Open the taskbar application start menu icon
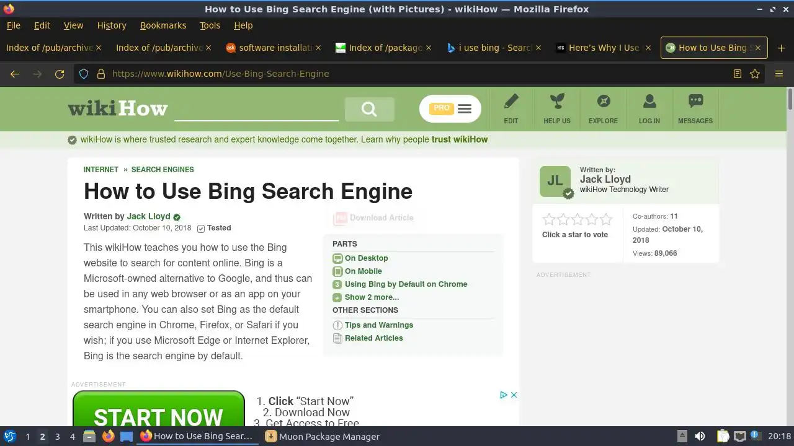Viewport: 794px width, 446px height. coord(10,436)
